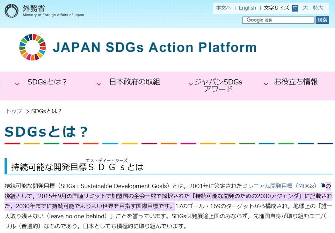Expand the ジャパンSDGsアワード menu chevron
The width and height of the screenshot is (335, 233).
tap(190, 84)
